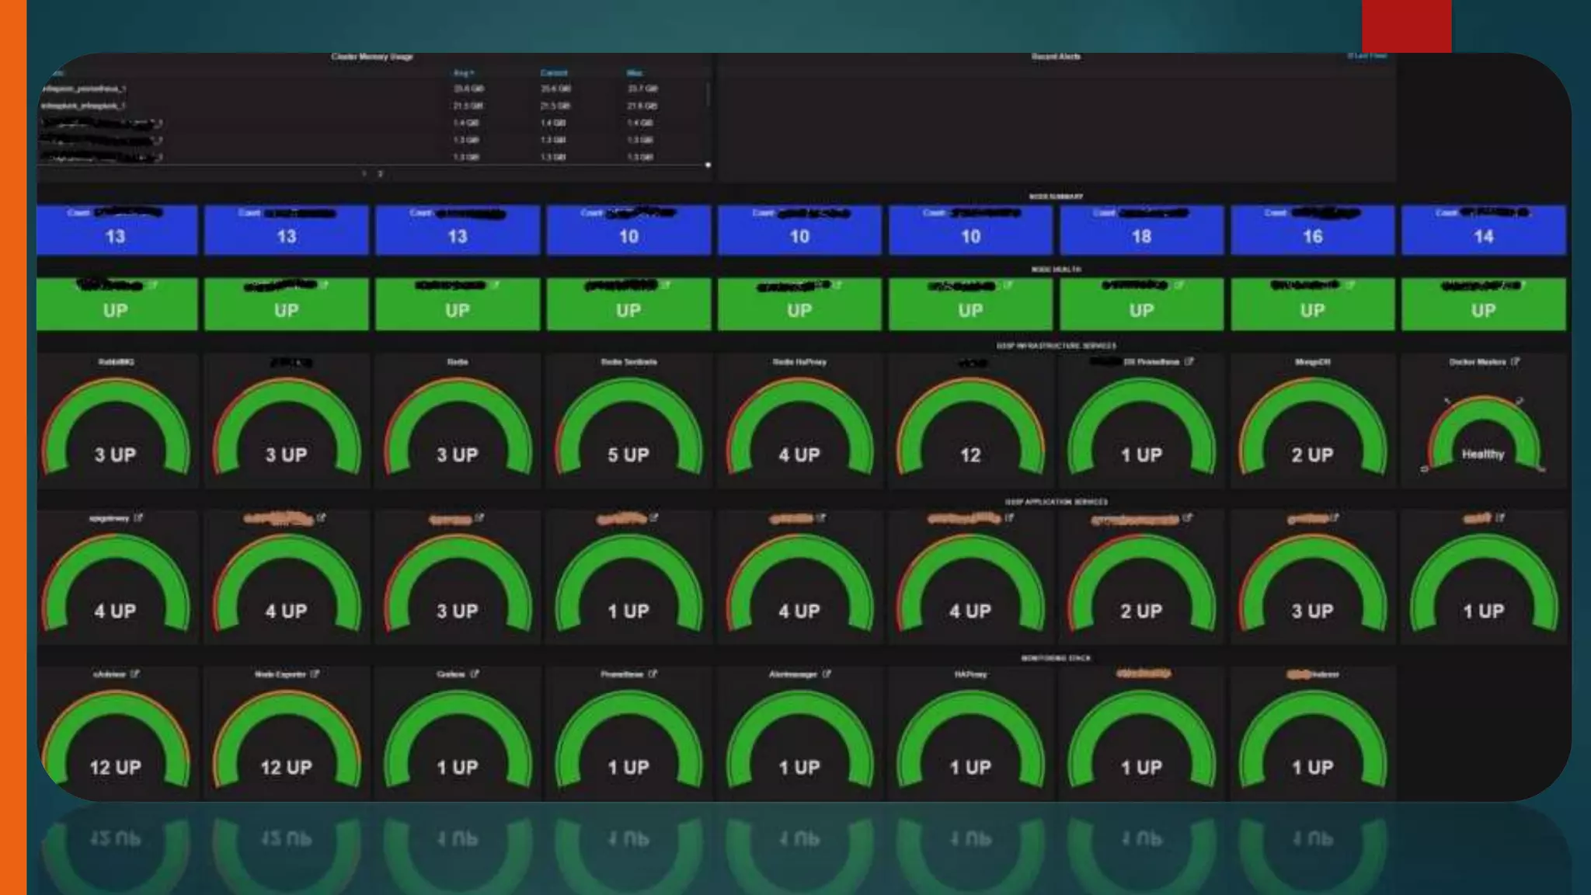This screenshot has height=895, width=1591.
Task: Open the cAdvisor panel external link icon
Action: tap(135, 674)
